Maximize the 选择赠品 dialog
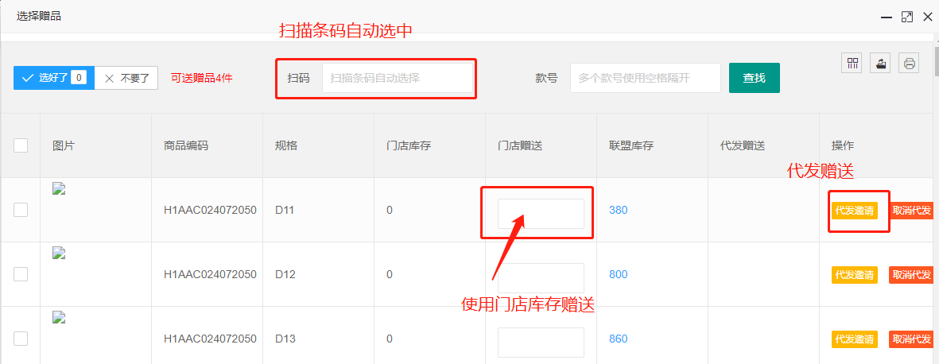Image resolution: width=939 pixels, height=364 pixels. [x=906, y=17]
